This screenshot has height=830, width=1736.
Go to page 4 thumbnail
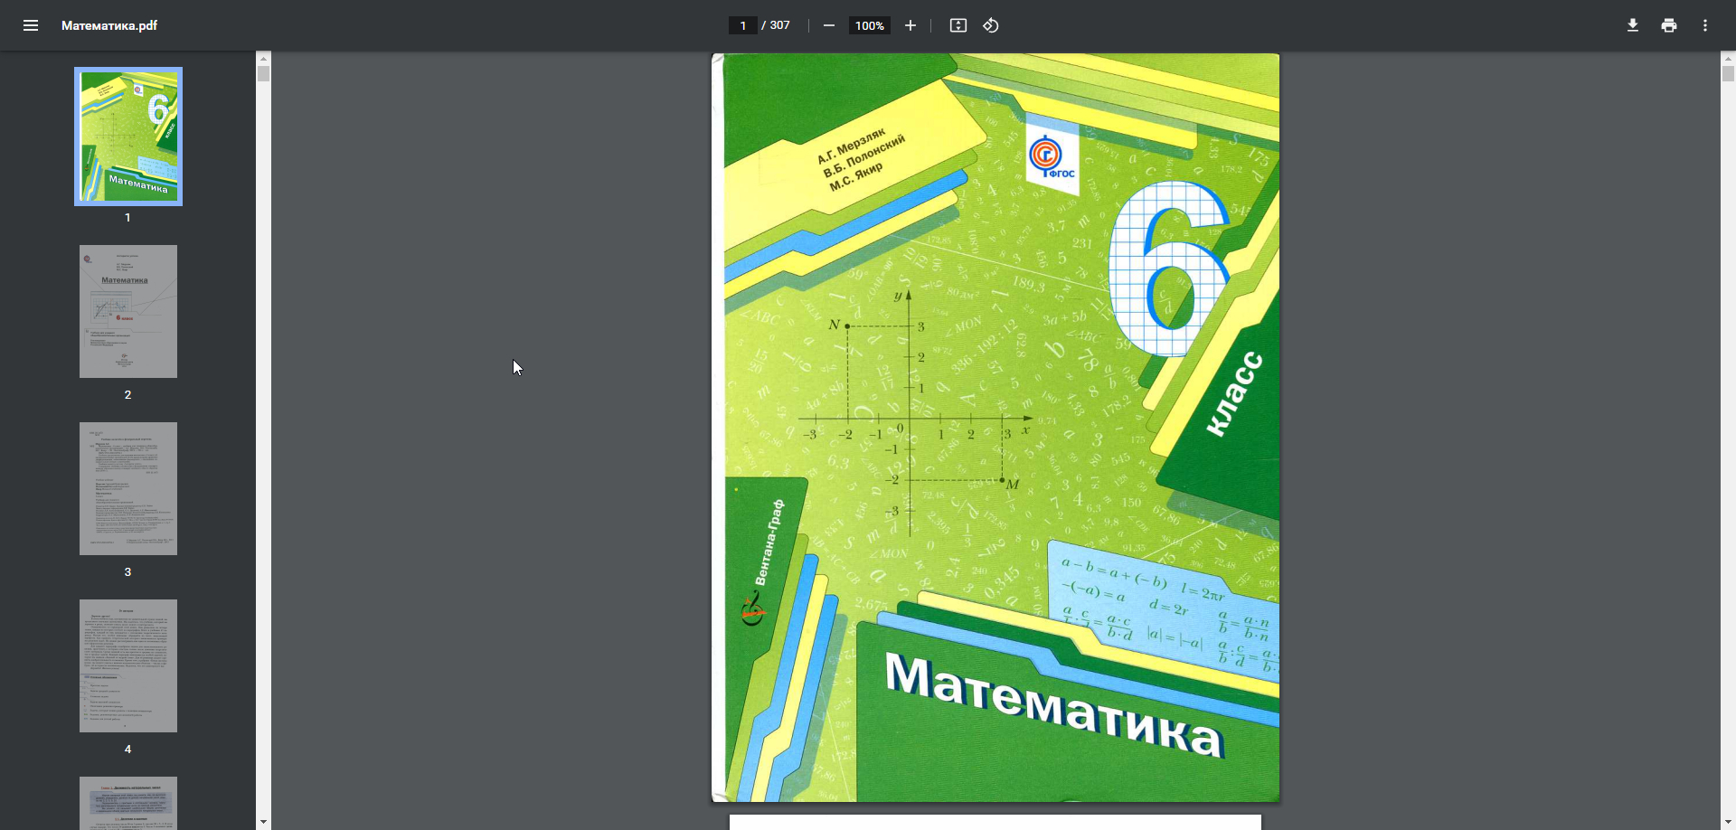click(128, 665)
